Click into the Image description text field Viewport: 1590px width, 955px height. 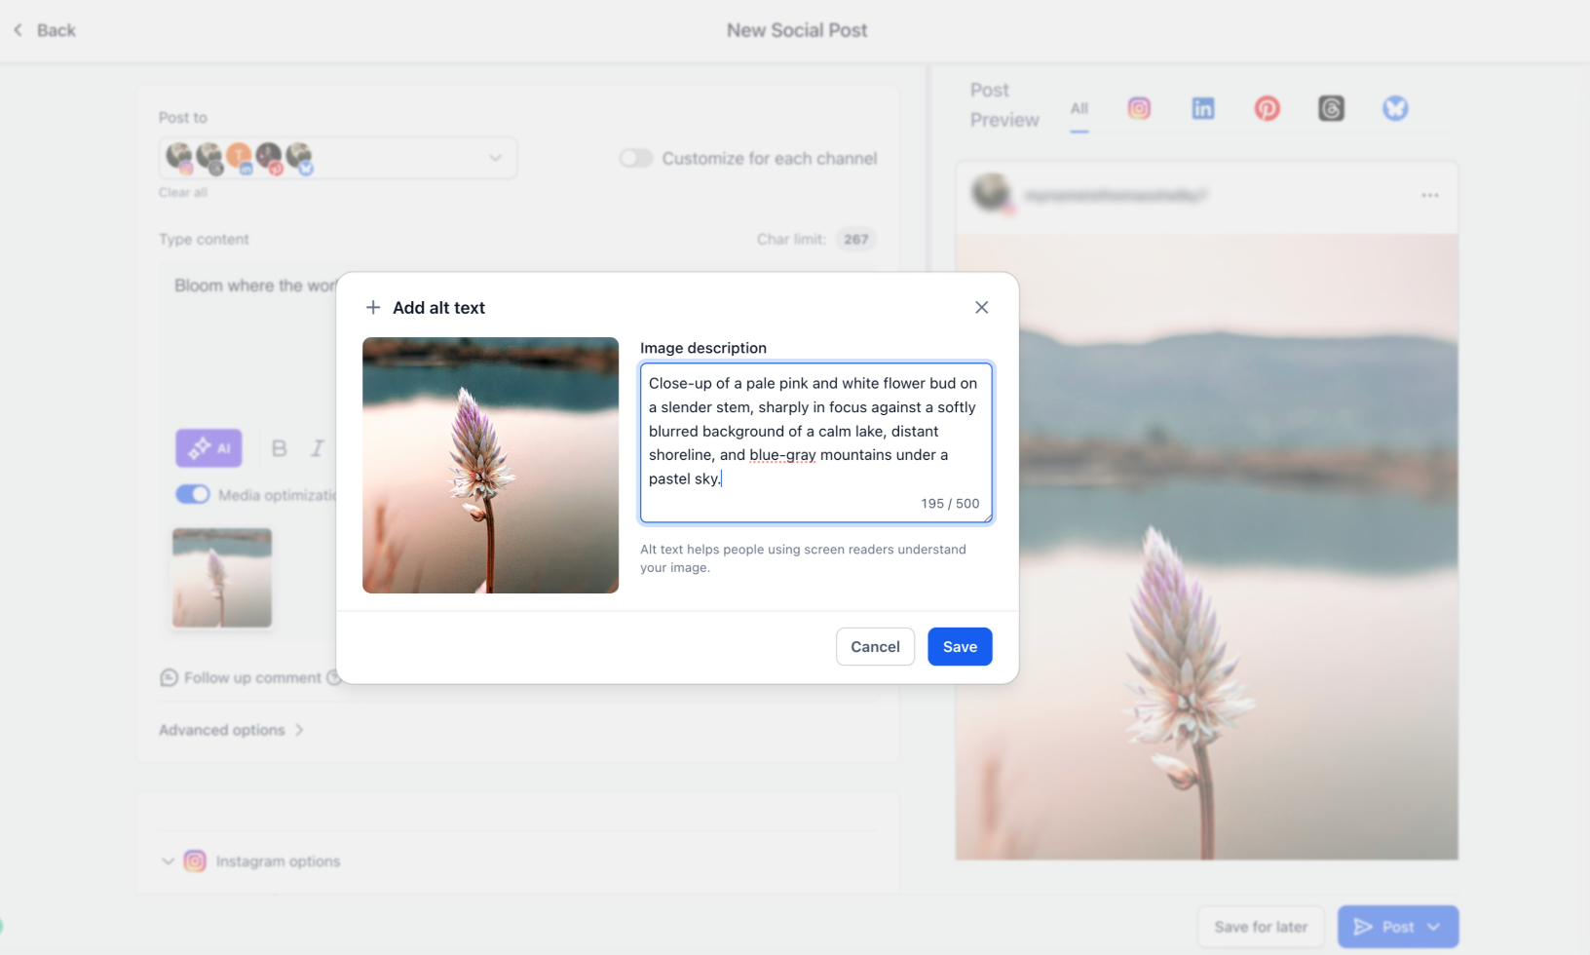click(816, 442)
